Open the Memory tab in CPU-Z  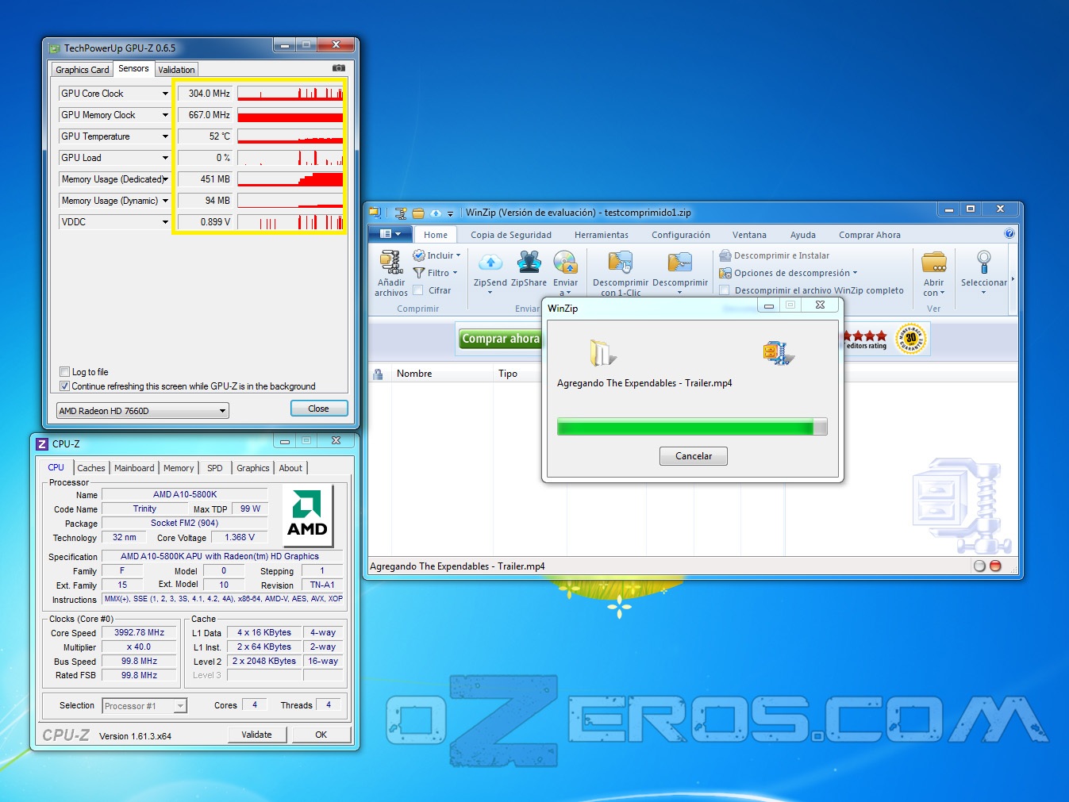179,468
